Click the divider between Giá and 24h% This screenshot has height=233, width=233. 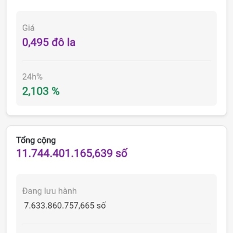click(116, 61)
